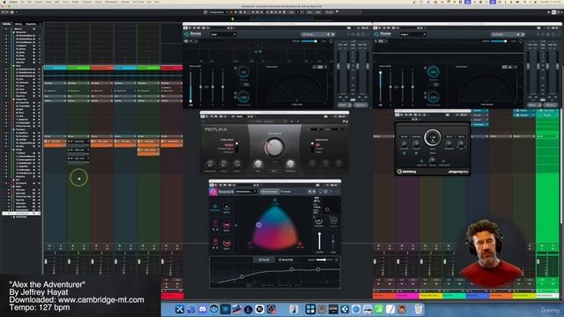
Task: Select the top Modulation mode option in Replika
Action: pos(317,144)
